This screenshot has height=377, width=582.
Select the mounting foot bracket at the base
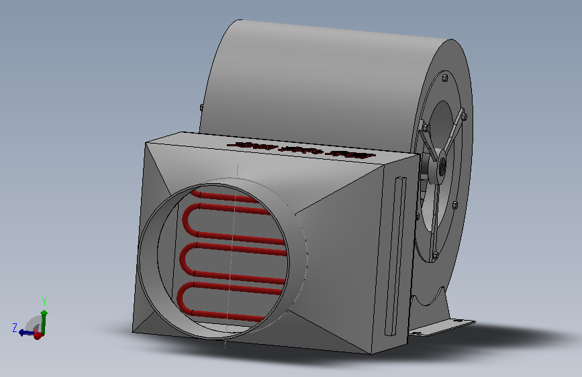[x=442, y=327]
